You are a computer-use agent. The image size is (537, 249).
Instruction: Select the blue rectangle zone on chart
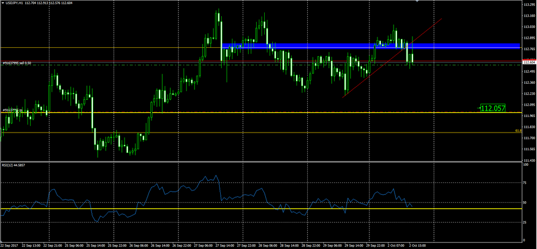click(371, 46)
